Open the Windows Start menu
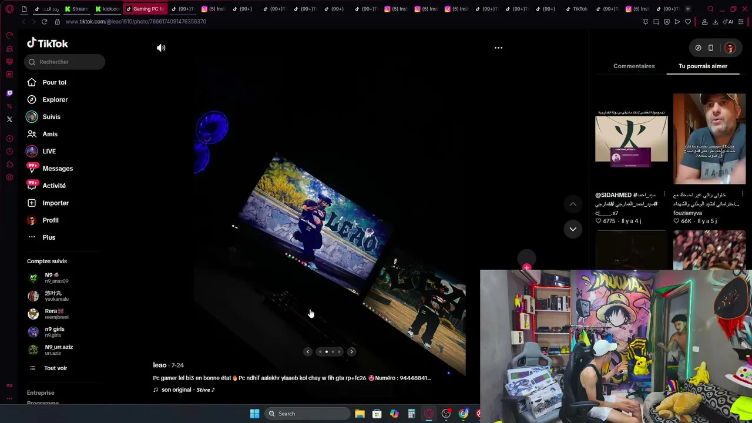Viewport: 752px width, 423px height. click(254, 414)
